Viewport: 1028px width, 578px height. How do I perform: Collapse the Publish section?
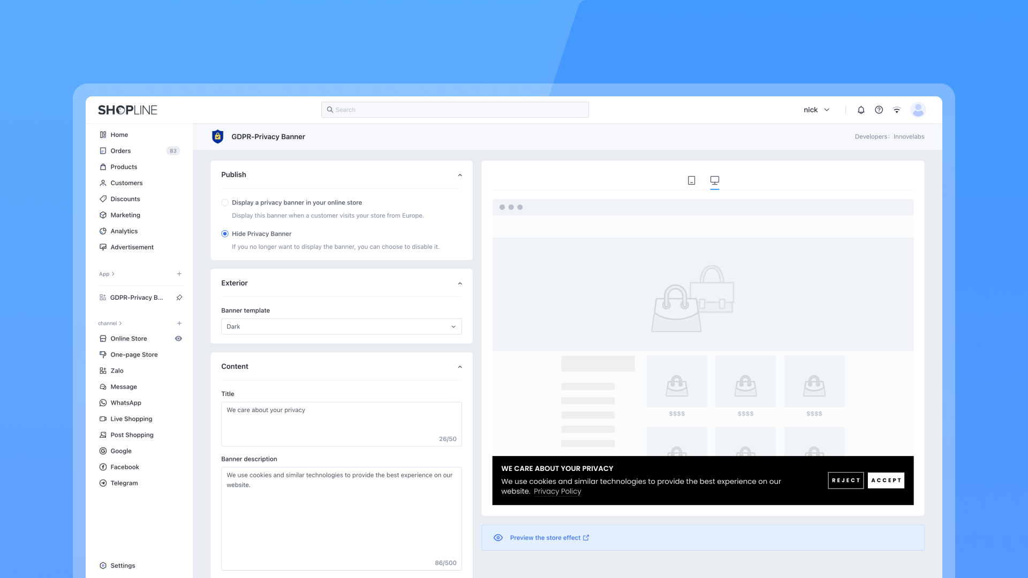460,175
